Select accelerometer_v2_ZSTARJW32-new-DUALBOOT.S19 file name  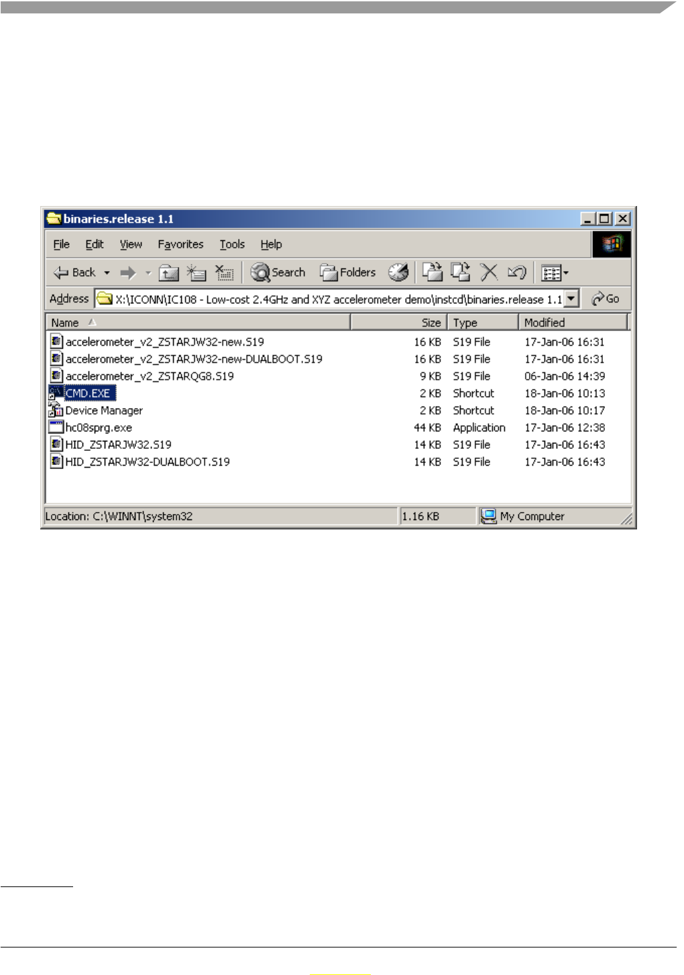194,359
